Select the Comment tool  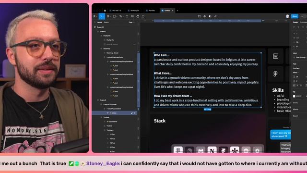tap(143, 16)
